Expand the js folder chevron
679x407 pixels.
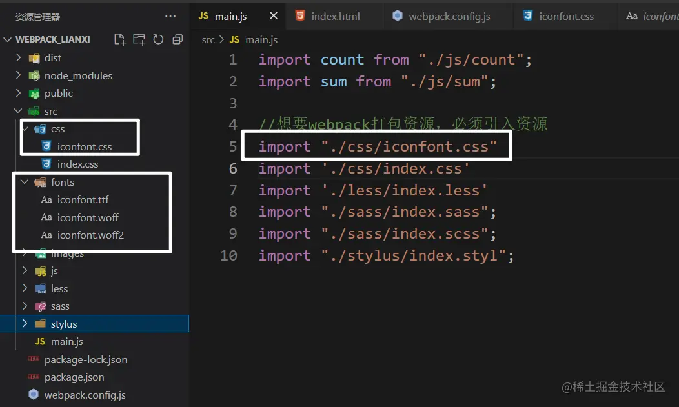point(25,270)
